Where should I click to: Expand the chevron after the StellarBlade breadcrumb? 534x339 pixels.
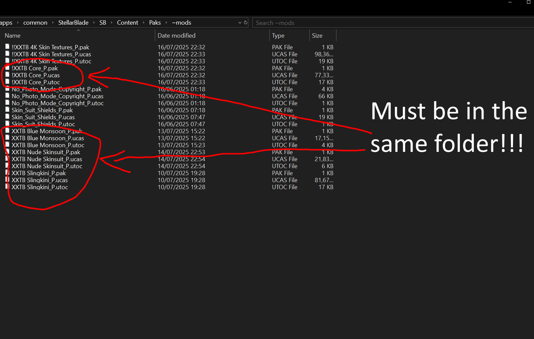click(94, 23)
